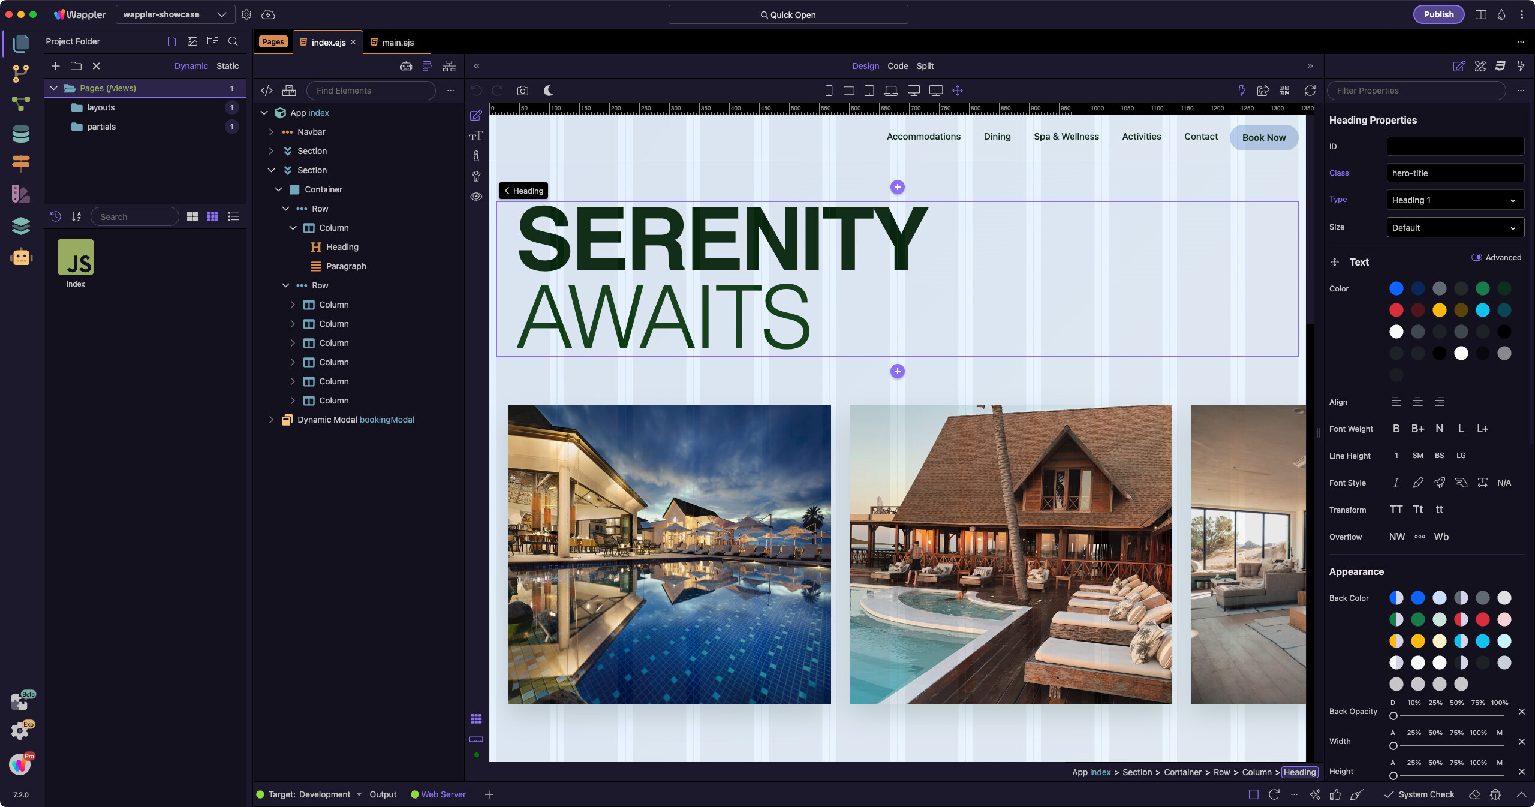The width and height of the screenshot is (1535, 807).
Task: Click the camera screenshot icon
Action: [522, 91]
